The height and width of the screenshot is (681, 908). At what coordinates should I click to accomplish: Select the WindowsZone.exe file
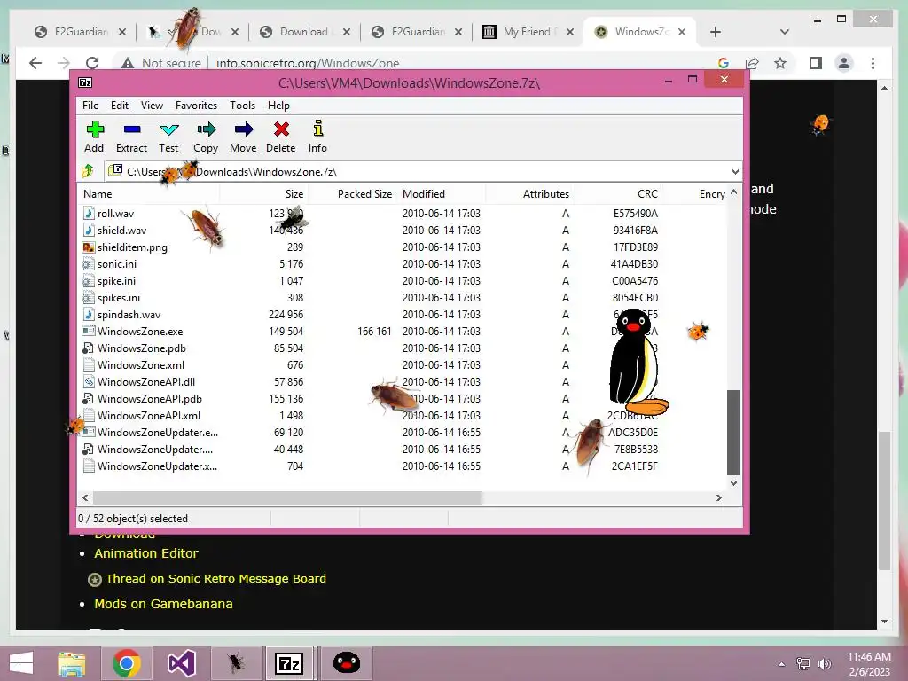coord(140,332)
